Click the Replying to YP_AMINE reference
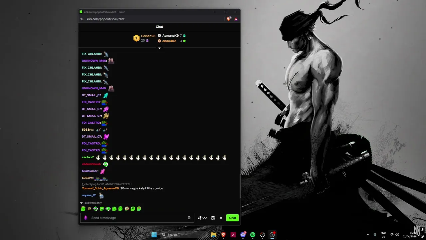 (106, 184)
